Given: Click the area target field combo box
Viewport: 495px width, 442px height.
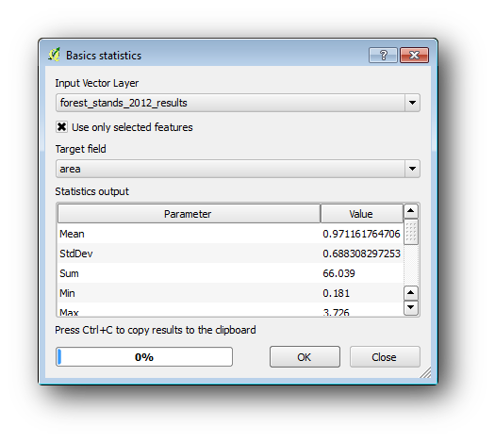Looking at the screenshot, I should tap(238, 169).
